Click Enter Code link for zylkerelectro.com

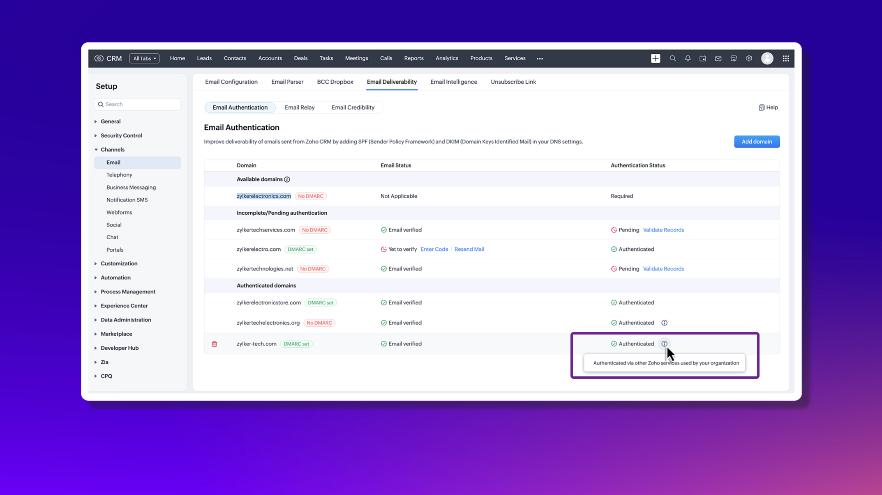coord(434,249)
